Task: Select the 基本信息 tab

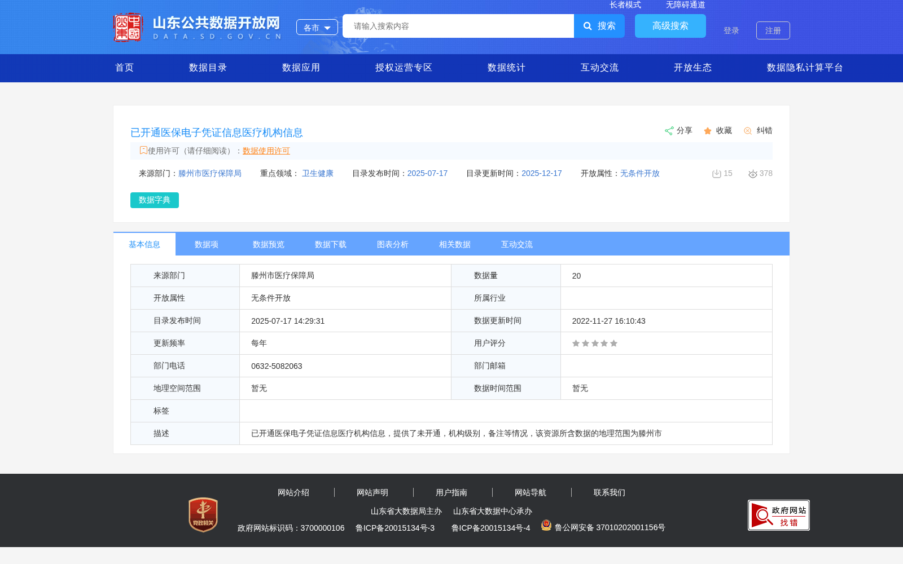Action: (144, 244)
